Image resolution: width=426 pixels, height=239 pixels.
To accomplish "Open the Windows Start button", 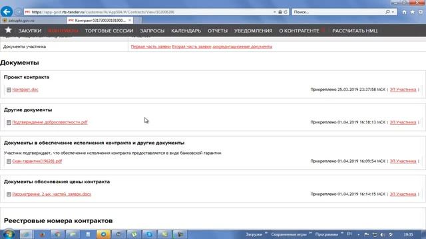I will [9, 234].
